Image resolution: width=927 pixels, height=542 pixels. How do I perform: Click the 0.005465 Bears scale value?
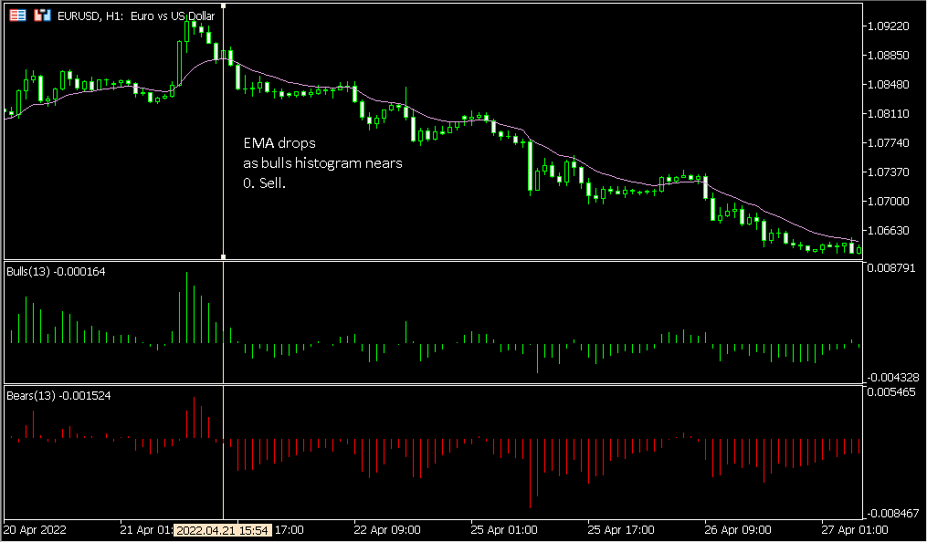pyautogui.click(x=891, y=391)
